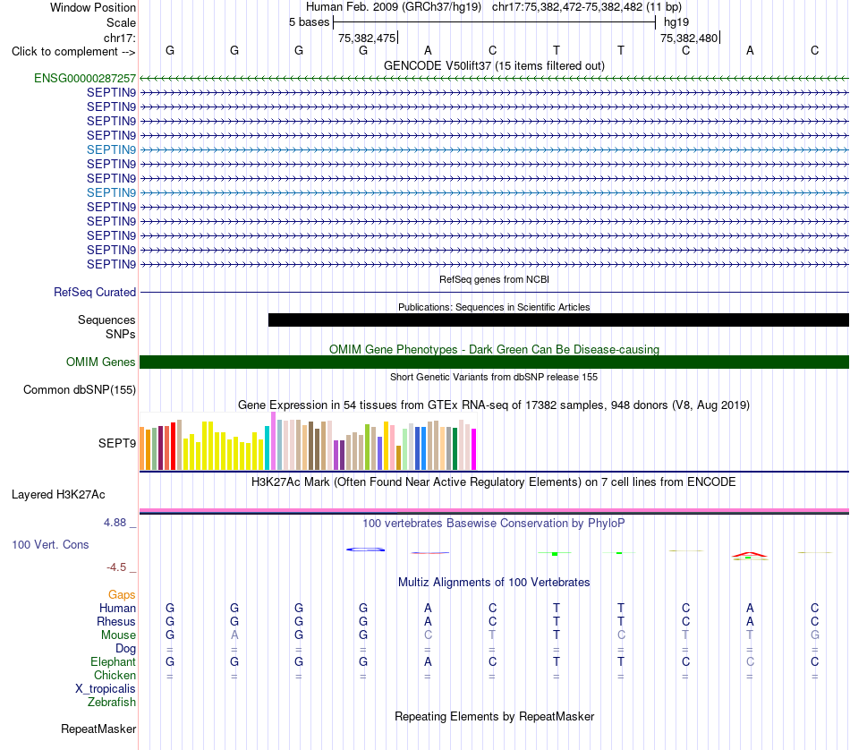Select the Elephant species label
Viewport: 850px width, 750px height.
click(113, 661)
